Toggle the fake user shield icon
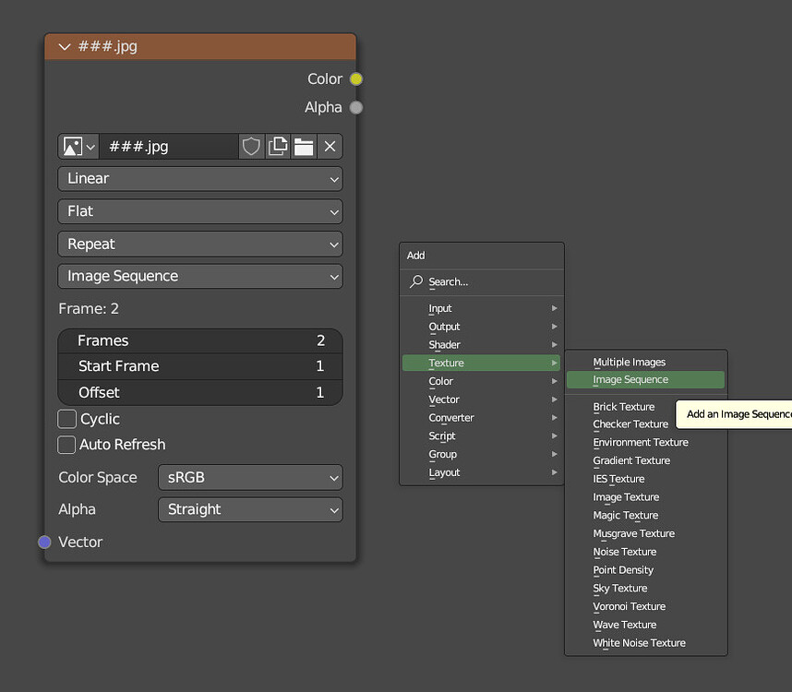 click(251, 147)
